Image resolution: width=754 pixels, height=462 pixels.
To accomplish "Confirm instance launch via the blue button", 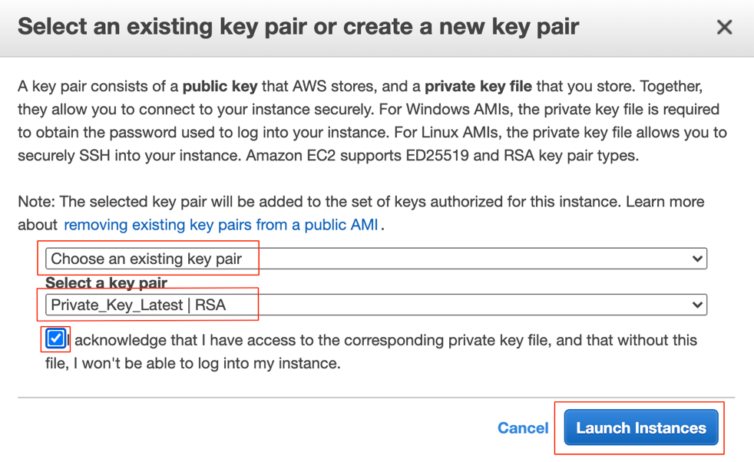I will 640,427.
